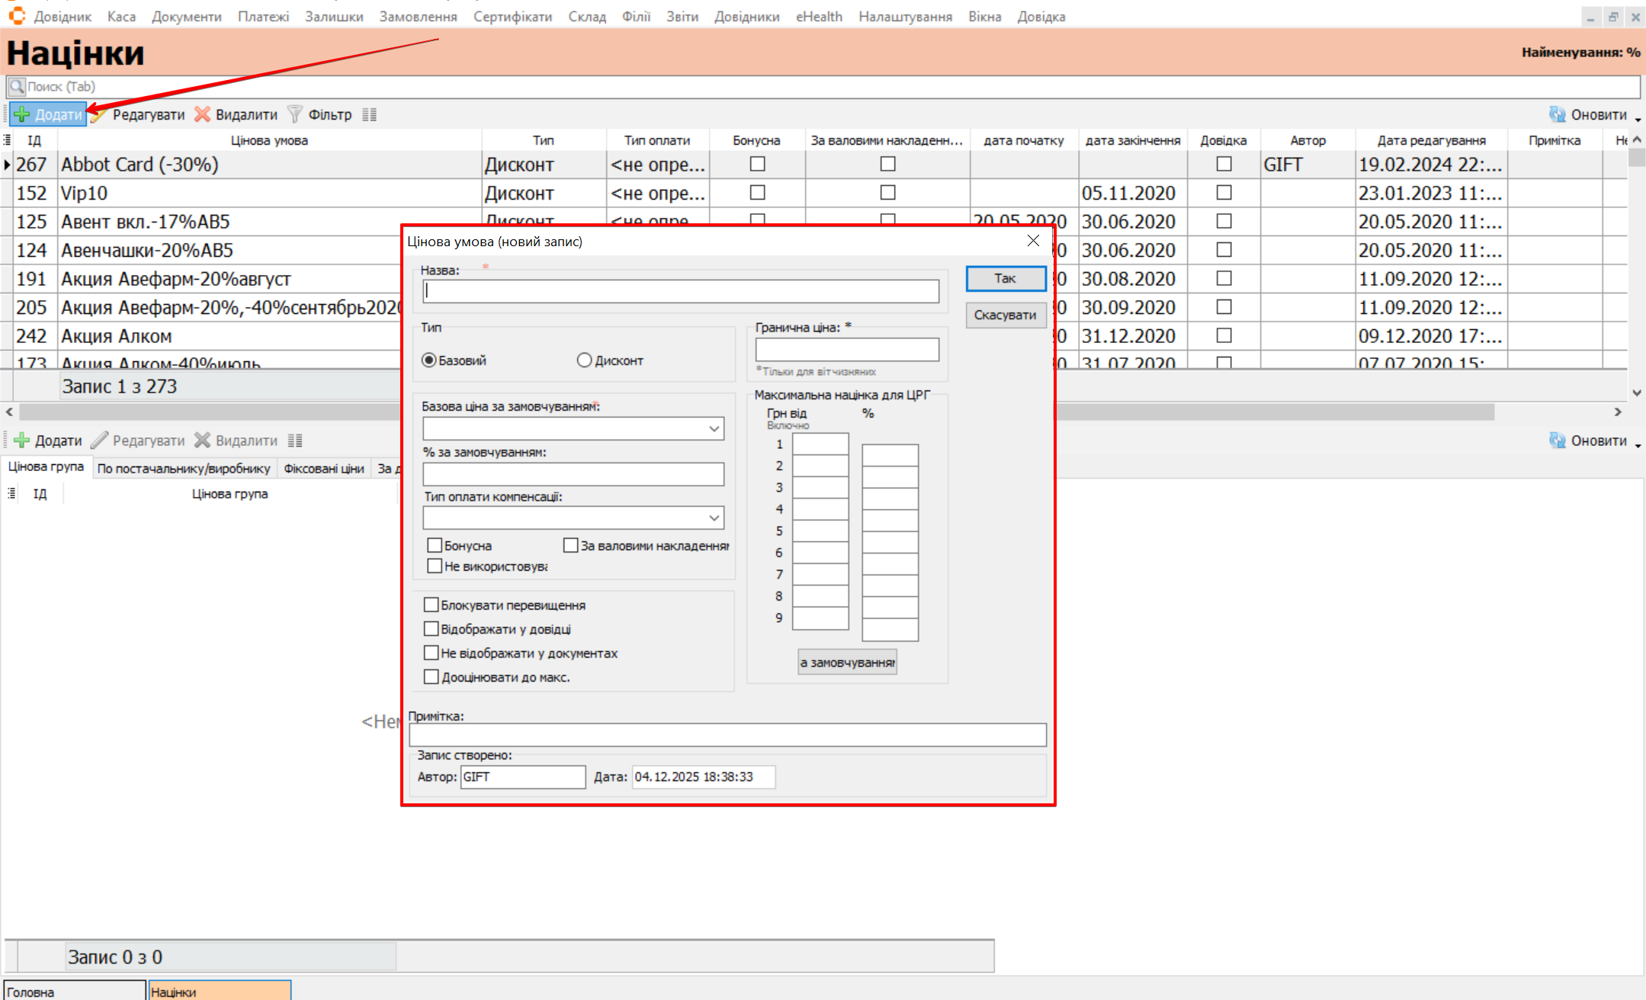Click the lower panel Оновити refresh icon

pos(1557,441)
